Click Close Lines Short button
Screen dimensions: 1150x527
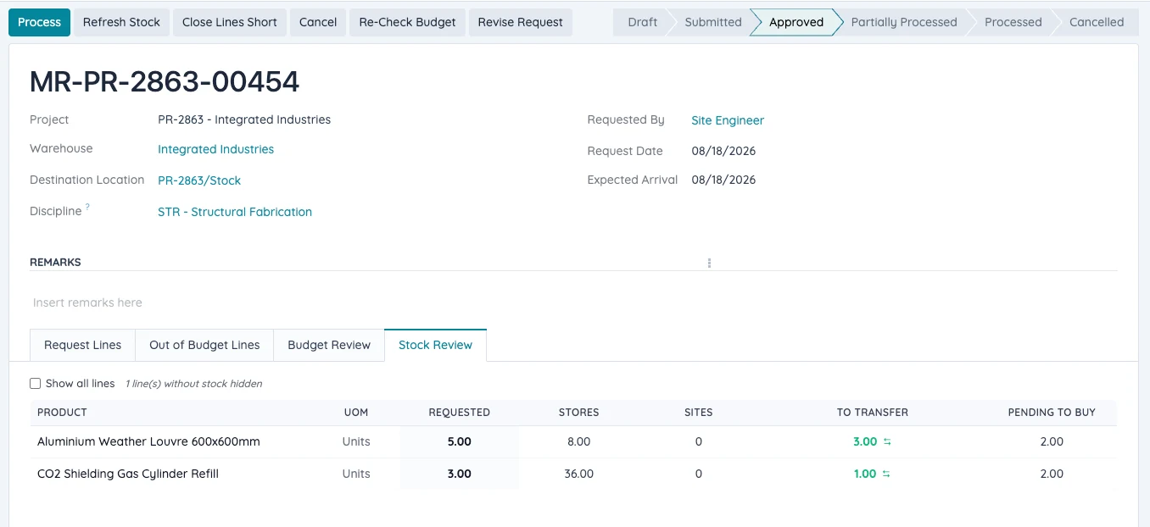(230, 22)
